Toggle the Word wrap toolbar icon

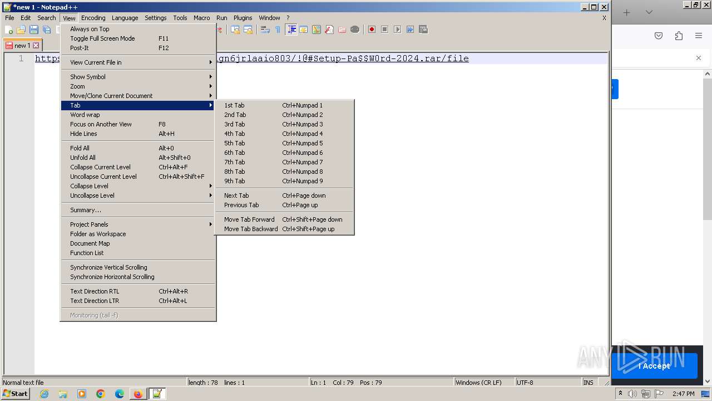click(265, 30)
